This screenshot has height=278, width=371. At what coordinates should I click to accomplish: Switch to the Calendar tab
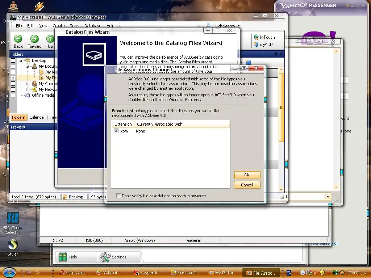37,117
